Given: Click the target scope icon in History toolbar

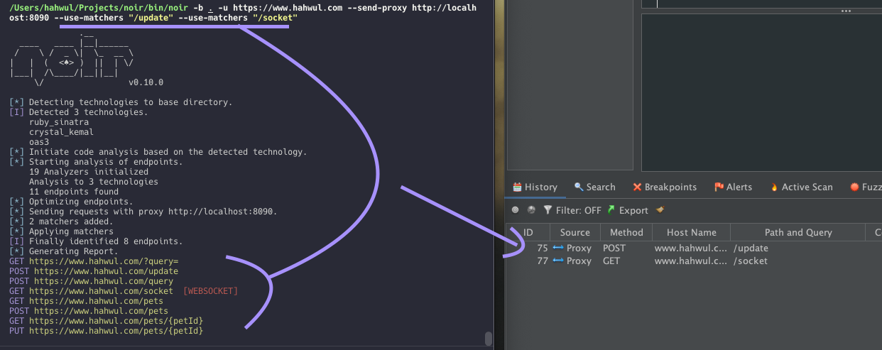Looking at the screenshot, I should pos(516,210).
